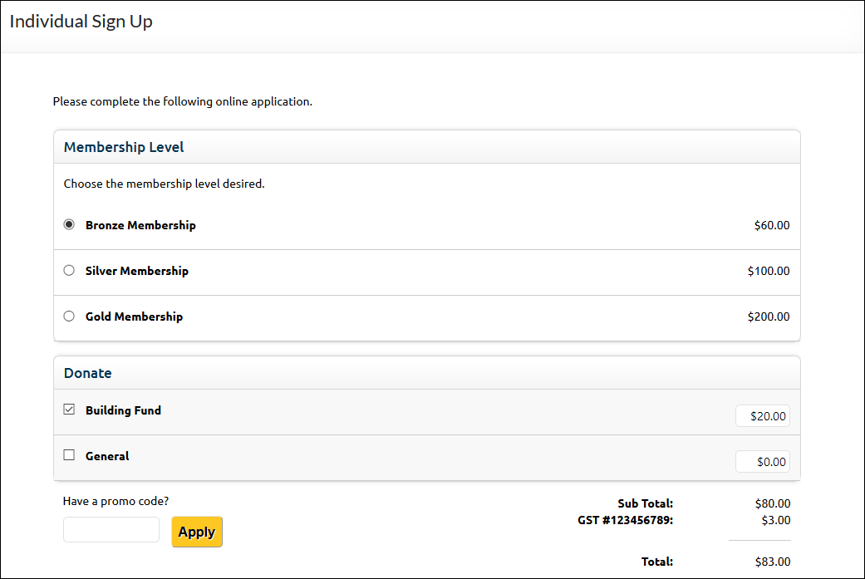Click the Membership Level section header
The width and height of the screenshot is (865, 579).
tap(124, 147)
